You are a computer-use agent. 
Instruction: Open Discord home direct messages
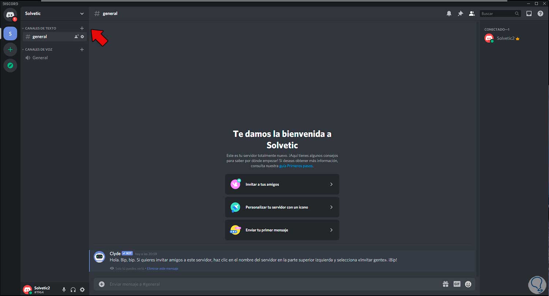pos(10,15)
